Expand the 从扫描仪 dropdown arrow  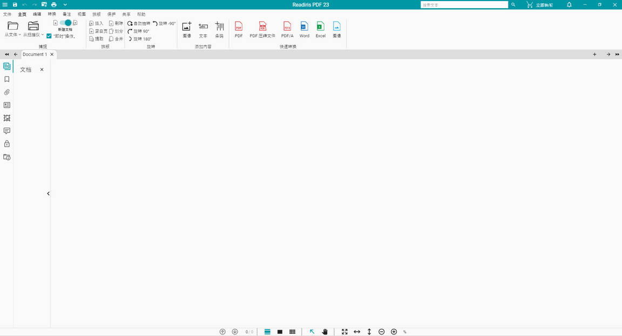43,35
